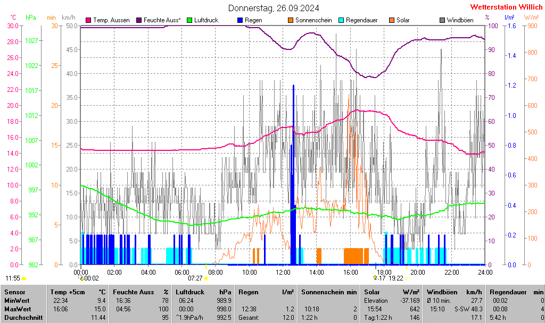Screen dimensions: 545x323
Task: Click the 'Donnerstag, 26.09.2024' date heading
Action: (x=274, y=8)
